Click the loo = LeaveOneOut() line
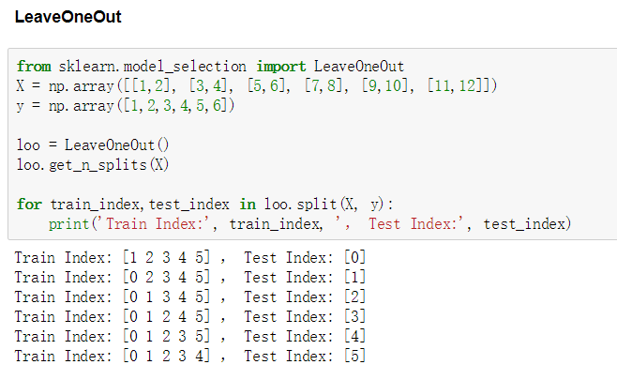Screen dimensions: 617x380 pos(93,144)
